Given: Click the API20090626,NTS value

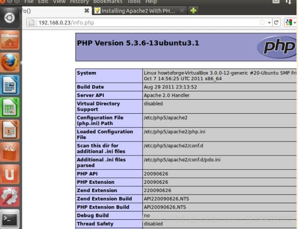Looking at the screenshot, I should pyautogui.click(x=165, y=207).
